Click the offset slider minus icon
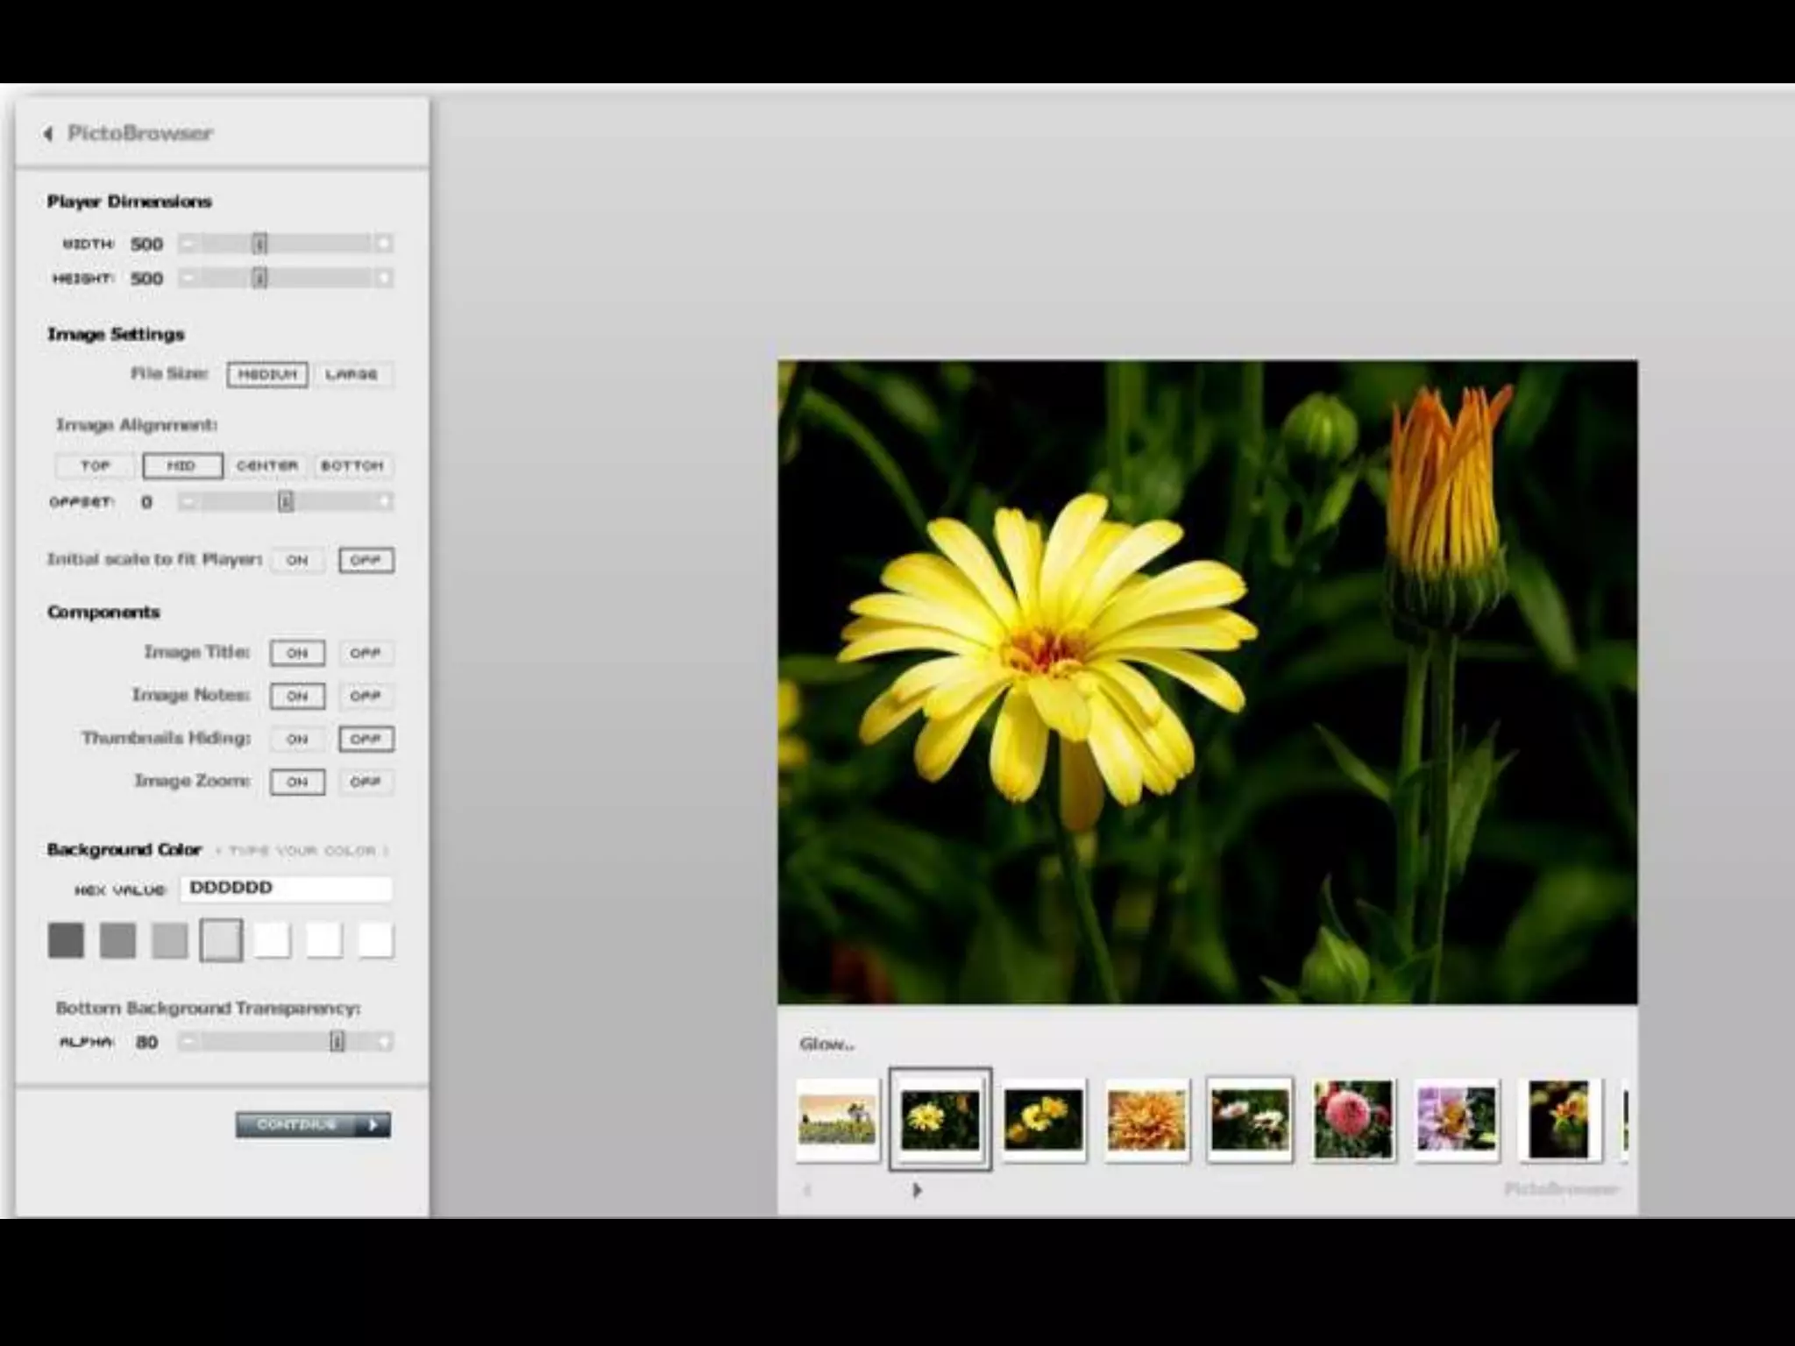This screenshot has width=1795, height=1346. (188, 501)
